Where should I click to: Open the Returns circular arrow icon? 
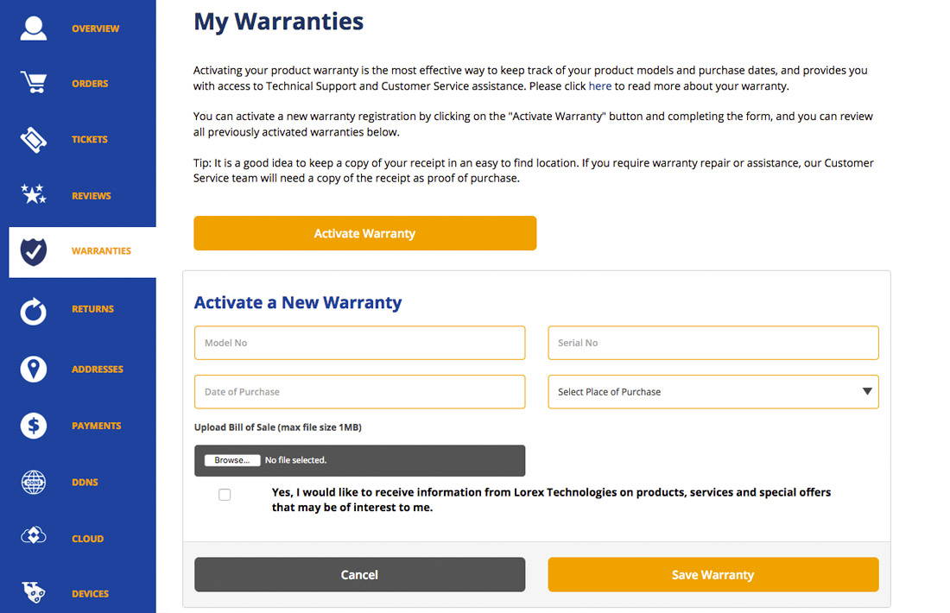coord(34,311)
